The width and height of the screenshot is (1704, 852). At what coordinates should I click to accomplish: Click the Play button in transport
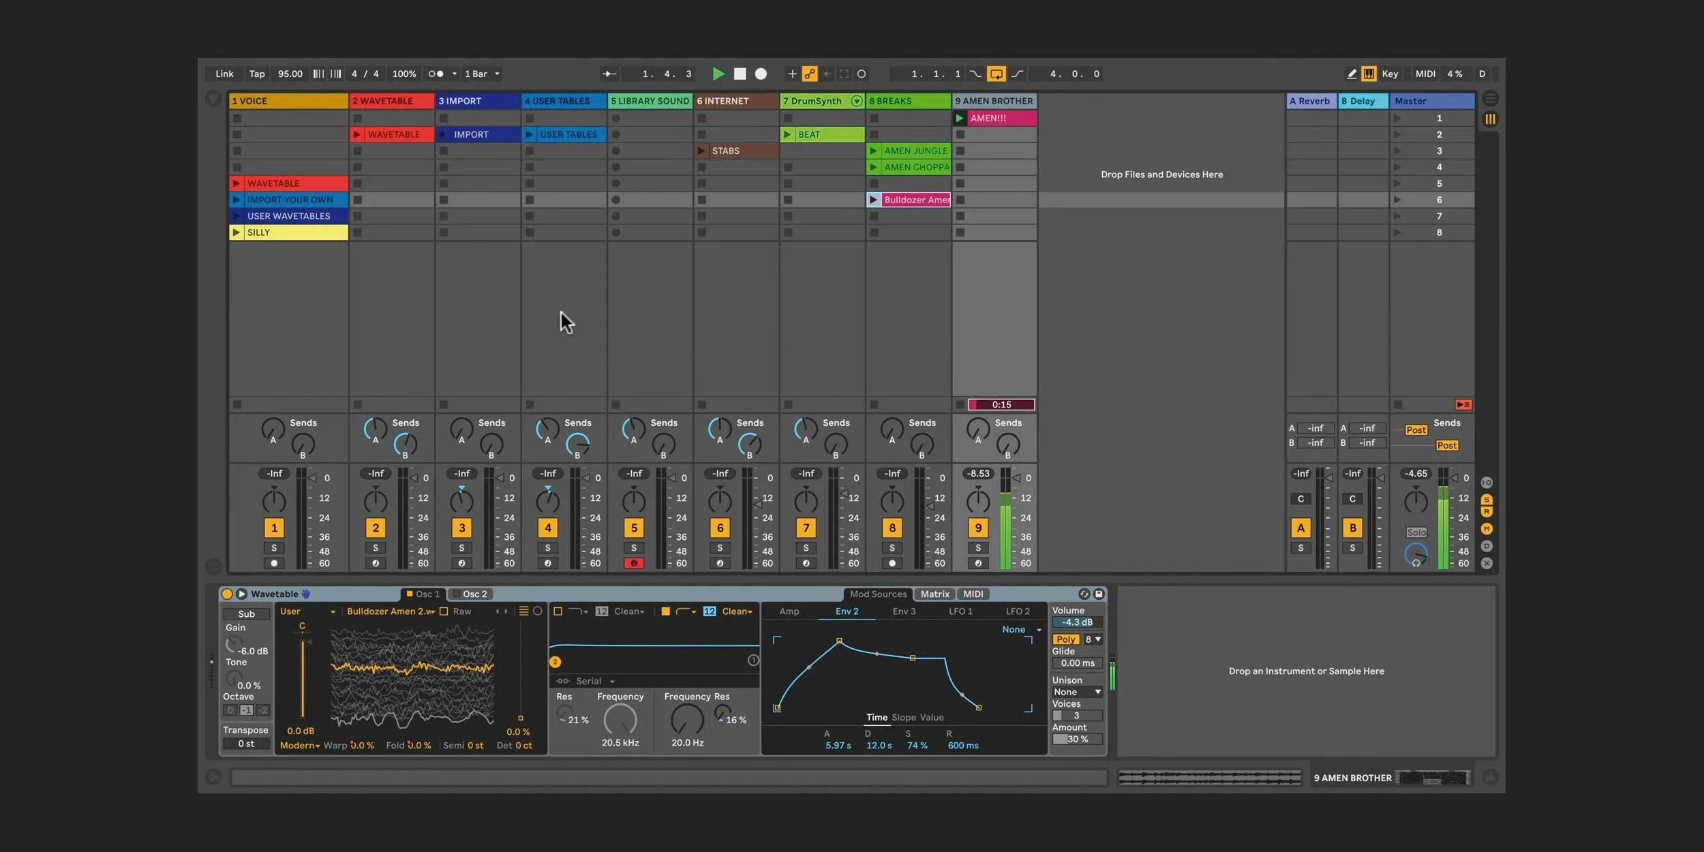click(718, 74)
